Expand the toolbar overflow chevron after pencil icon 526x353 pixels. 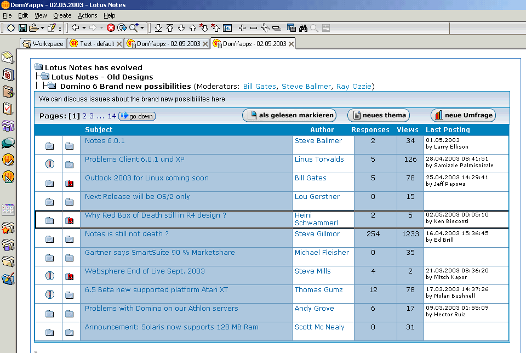(x=60, y=29)
